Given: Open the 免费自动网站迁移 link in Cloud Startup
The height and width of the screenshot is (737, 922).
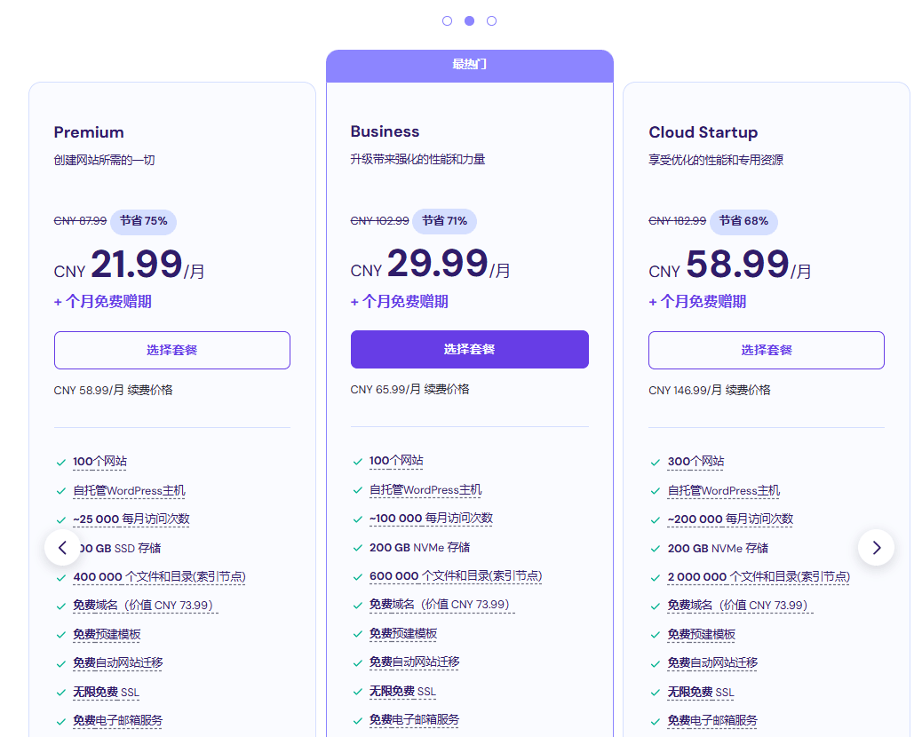Looking at the screenshot, I should (711, 663).
